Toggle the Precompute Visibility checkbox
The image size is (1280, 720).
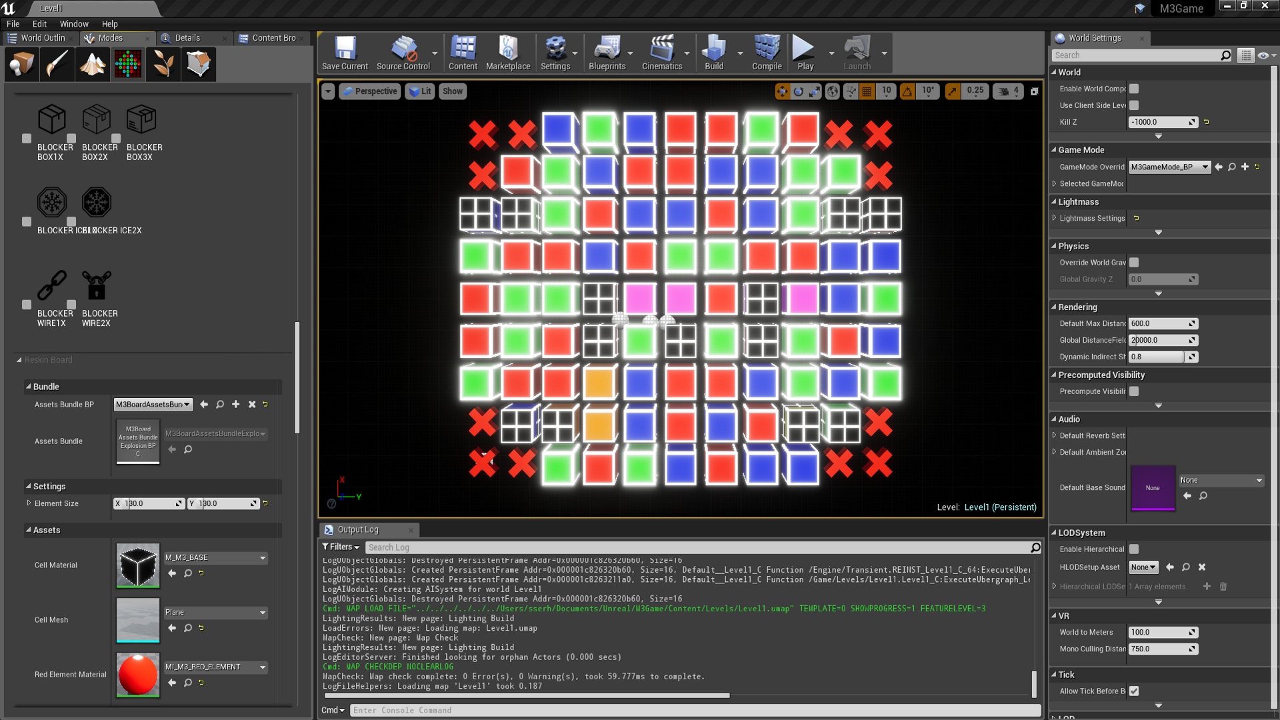(1134, 391)
